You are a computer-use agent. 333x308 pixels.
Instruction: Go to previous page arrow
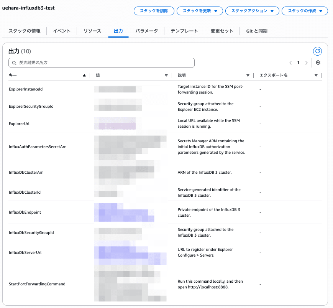click(x=290, y=63)
